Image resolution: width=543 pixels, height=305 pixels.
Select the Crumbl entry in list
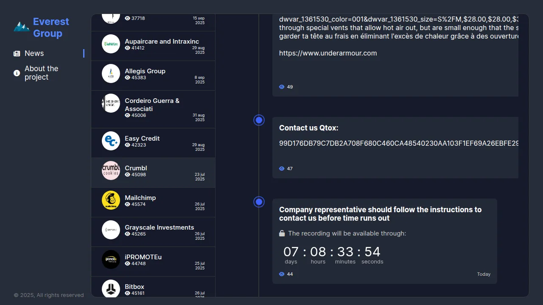click(x=153, y=173)
